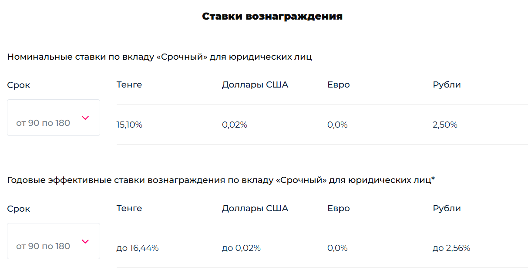528x277 pixels.
Task: Select the 'до 2,56%' effective rubles rate
Action: 451,248
